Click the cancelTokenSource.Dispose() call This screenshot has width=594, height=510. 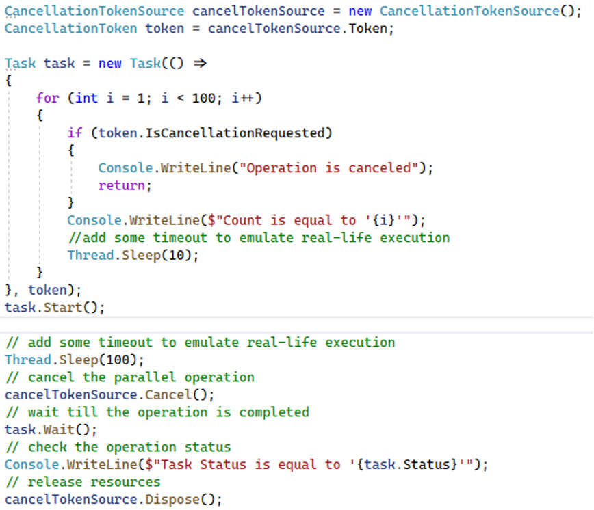114,499
